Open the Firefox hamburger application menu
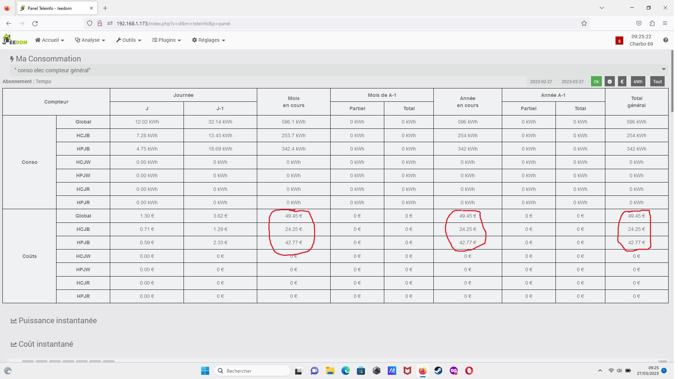The image size is (678, 379). point(665,24)
